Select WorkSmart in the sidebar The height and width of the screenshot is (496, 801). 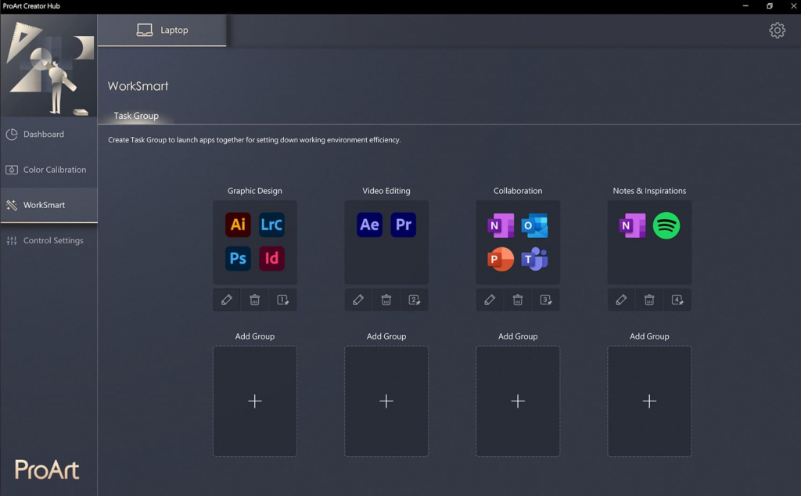(48, 205)
